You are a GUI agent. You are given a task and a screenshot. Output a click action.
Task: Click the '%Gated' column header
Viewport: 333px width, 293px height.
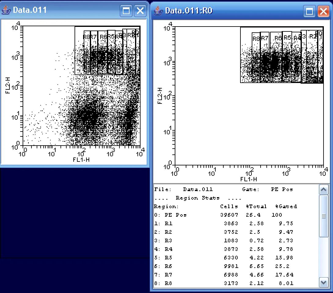[x=286, y=206]
